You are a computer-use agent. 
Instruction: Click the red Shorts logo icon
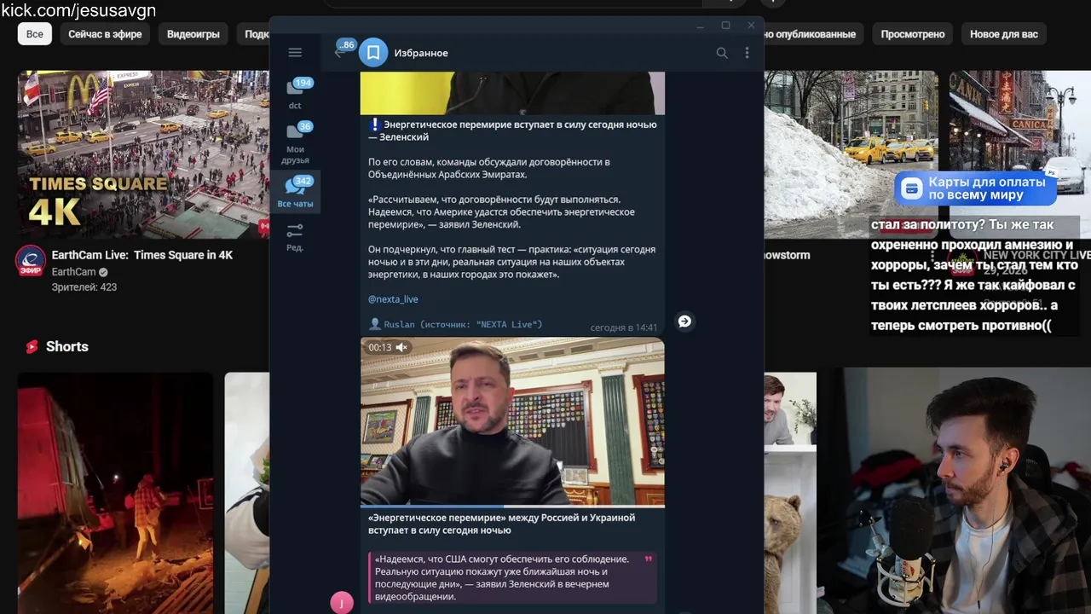(32, 346)
